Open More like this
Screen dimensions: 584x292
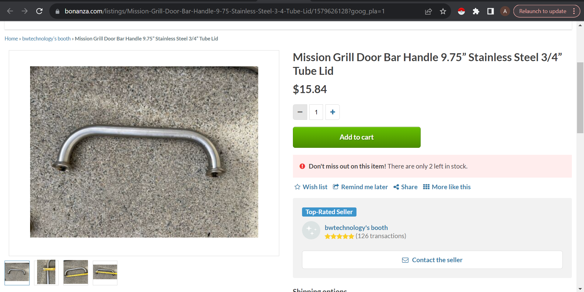447,187
